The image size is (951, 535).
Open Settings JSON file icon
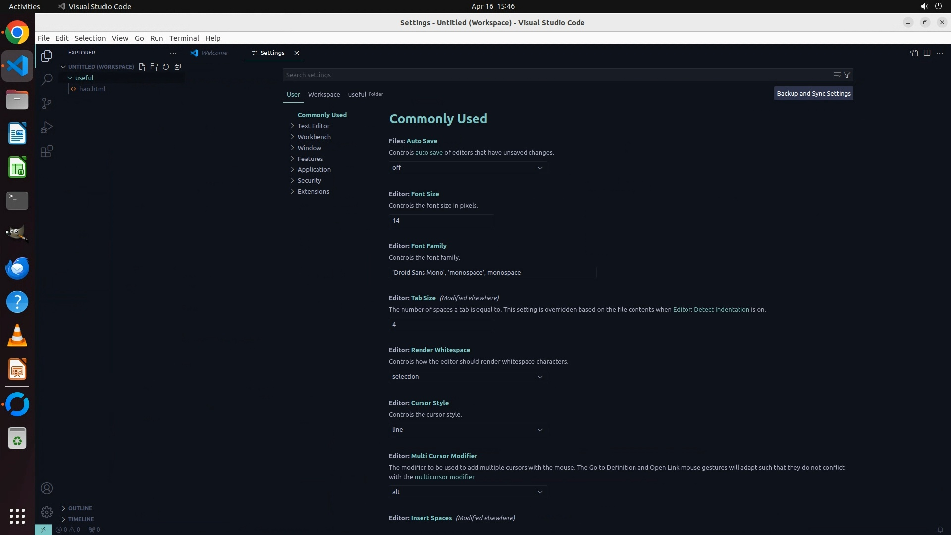[914, 53]
